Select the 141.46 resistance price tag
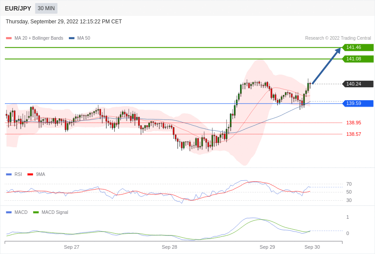Viewport: 375px width, 254px height. coord(358,47)
